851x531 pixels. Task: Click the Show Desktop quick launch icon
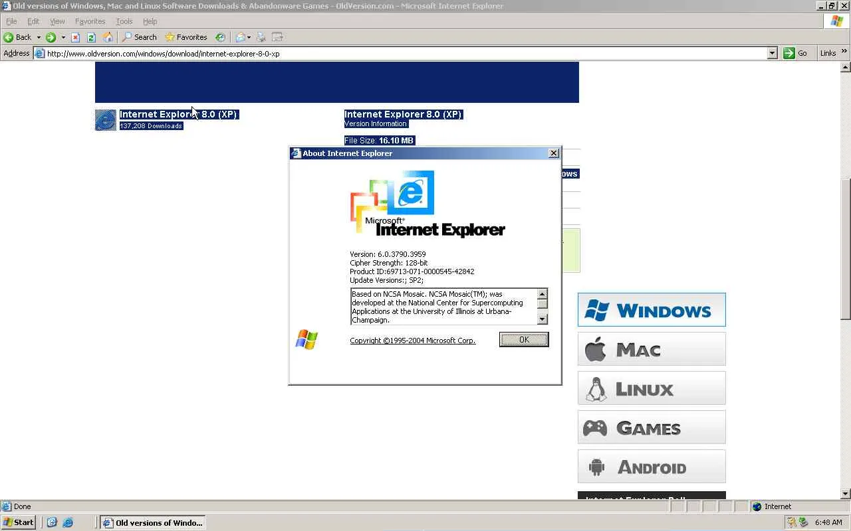click(x=52, y=522)
